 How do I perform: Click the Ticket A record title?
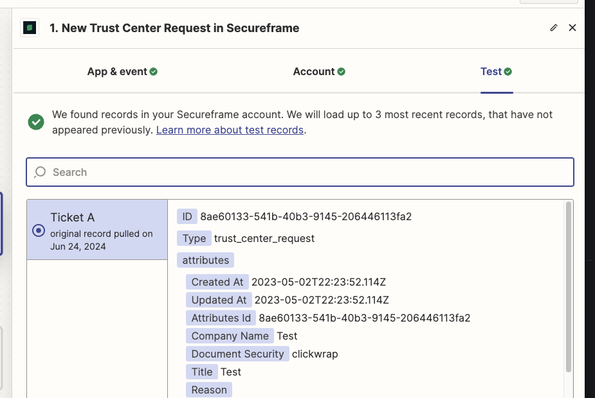73,218
